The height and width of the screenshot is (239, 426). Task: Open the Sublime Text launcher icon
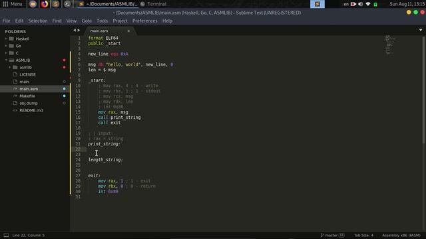56,4
